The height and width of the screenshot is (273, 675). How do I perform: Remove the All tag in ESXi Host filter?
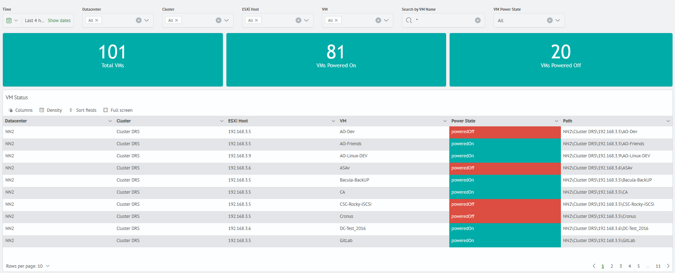pos(256,20)
